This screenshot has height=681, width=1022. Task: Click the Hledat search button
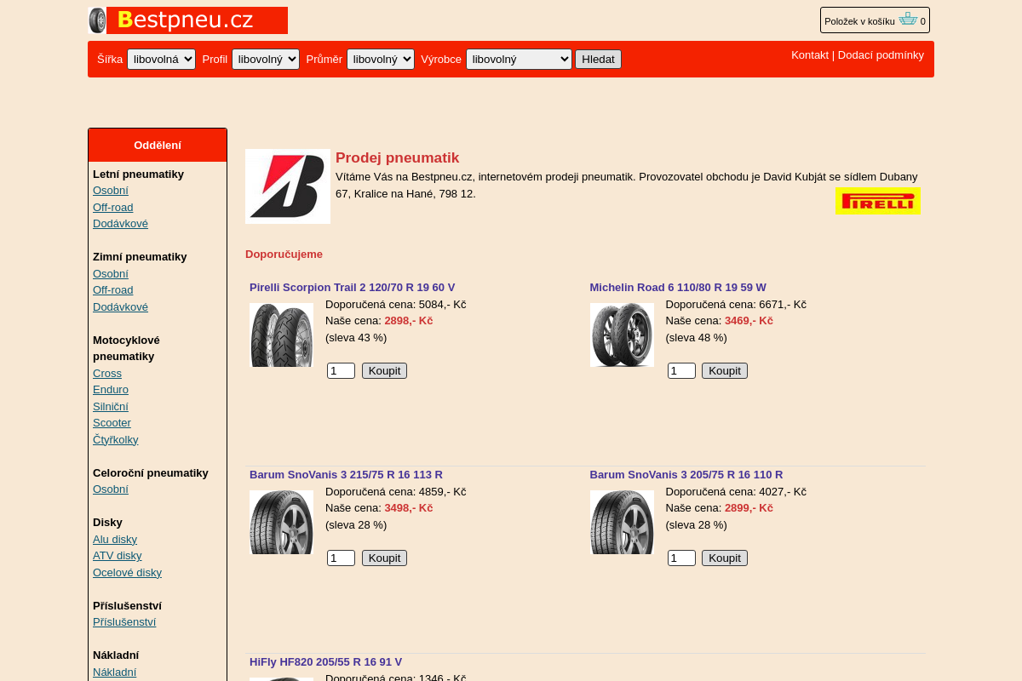(598, 59)
